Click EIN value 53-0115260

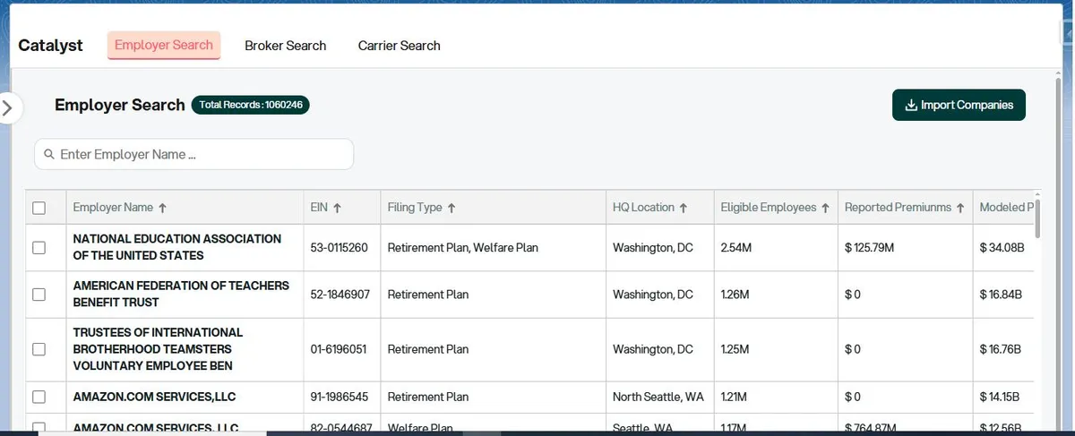coord(340,248)
